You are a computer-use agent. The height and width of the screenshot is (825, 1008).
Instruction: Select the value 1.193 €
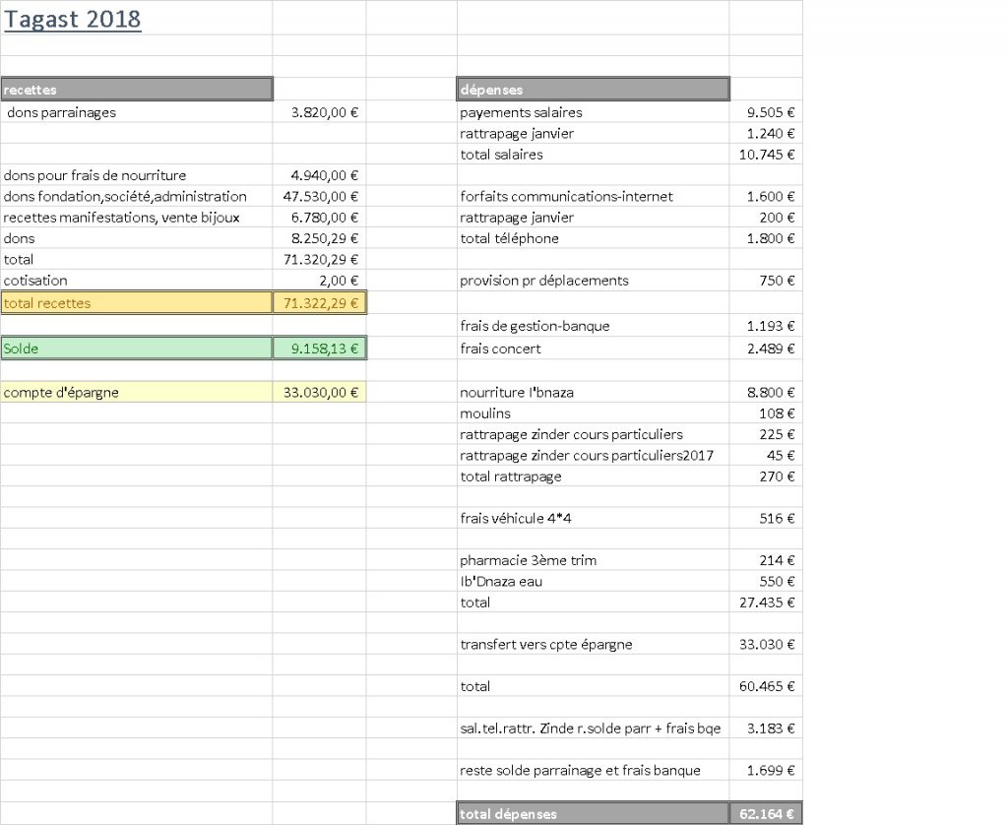[770, 326]
